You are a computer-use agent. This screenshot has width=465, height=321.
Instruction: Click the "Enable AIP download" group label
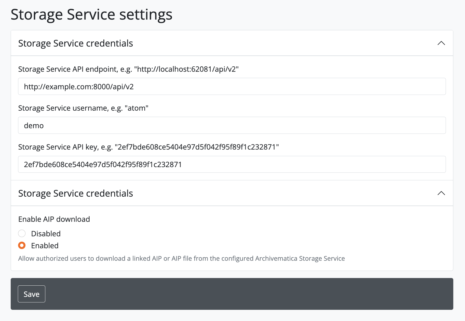[x=54, y=219]
